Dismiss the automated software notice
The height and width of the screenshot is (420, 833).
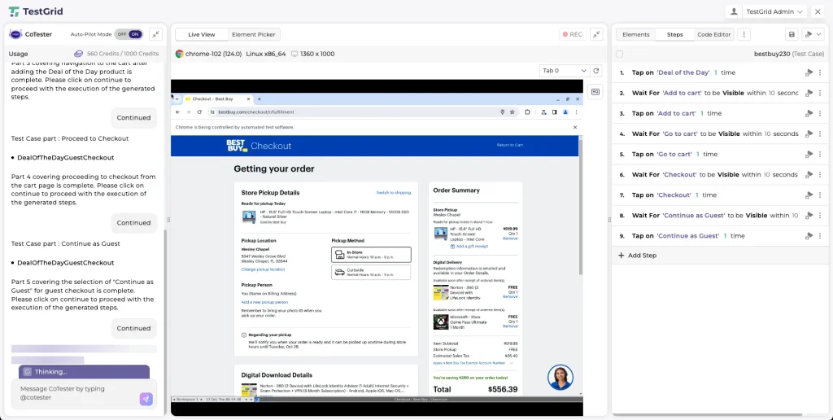pos(575,127)
